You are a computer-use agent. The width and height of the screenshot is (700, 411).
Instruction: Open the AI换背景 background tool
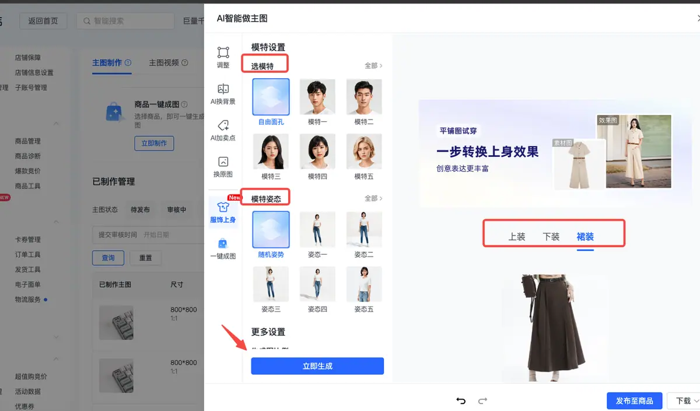point(223,93)
